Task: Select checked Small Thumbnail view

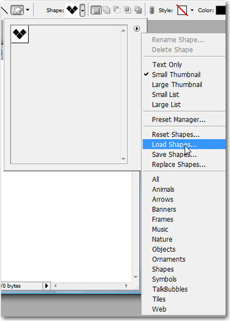Action: coord(176,74)
